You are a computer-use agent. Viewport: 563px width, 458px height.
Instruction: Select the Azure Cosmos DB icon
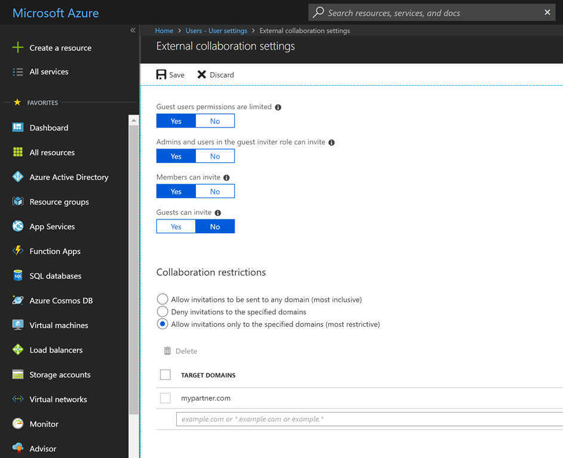click(18, 301)
